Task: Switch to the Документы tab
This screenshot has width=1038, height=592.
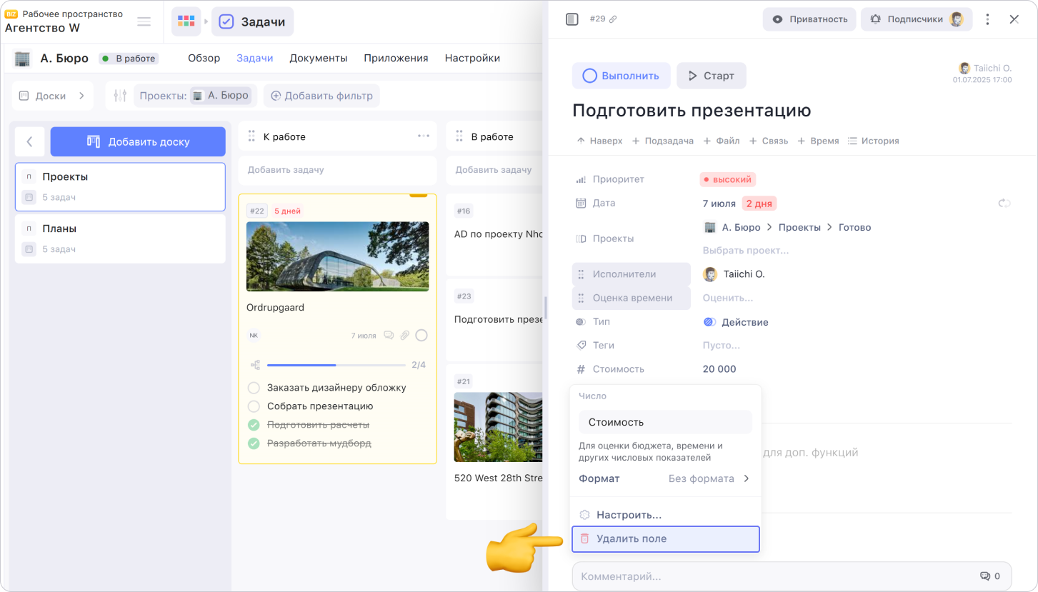Action: tap(318, 58)
